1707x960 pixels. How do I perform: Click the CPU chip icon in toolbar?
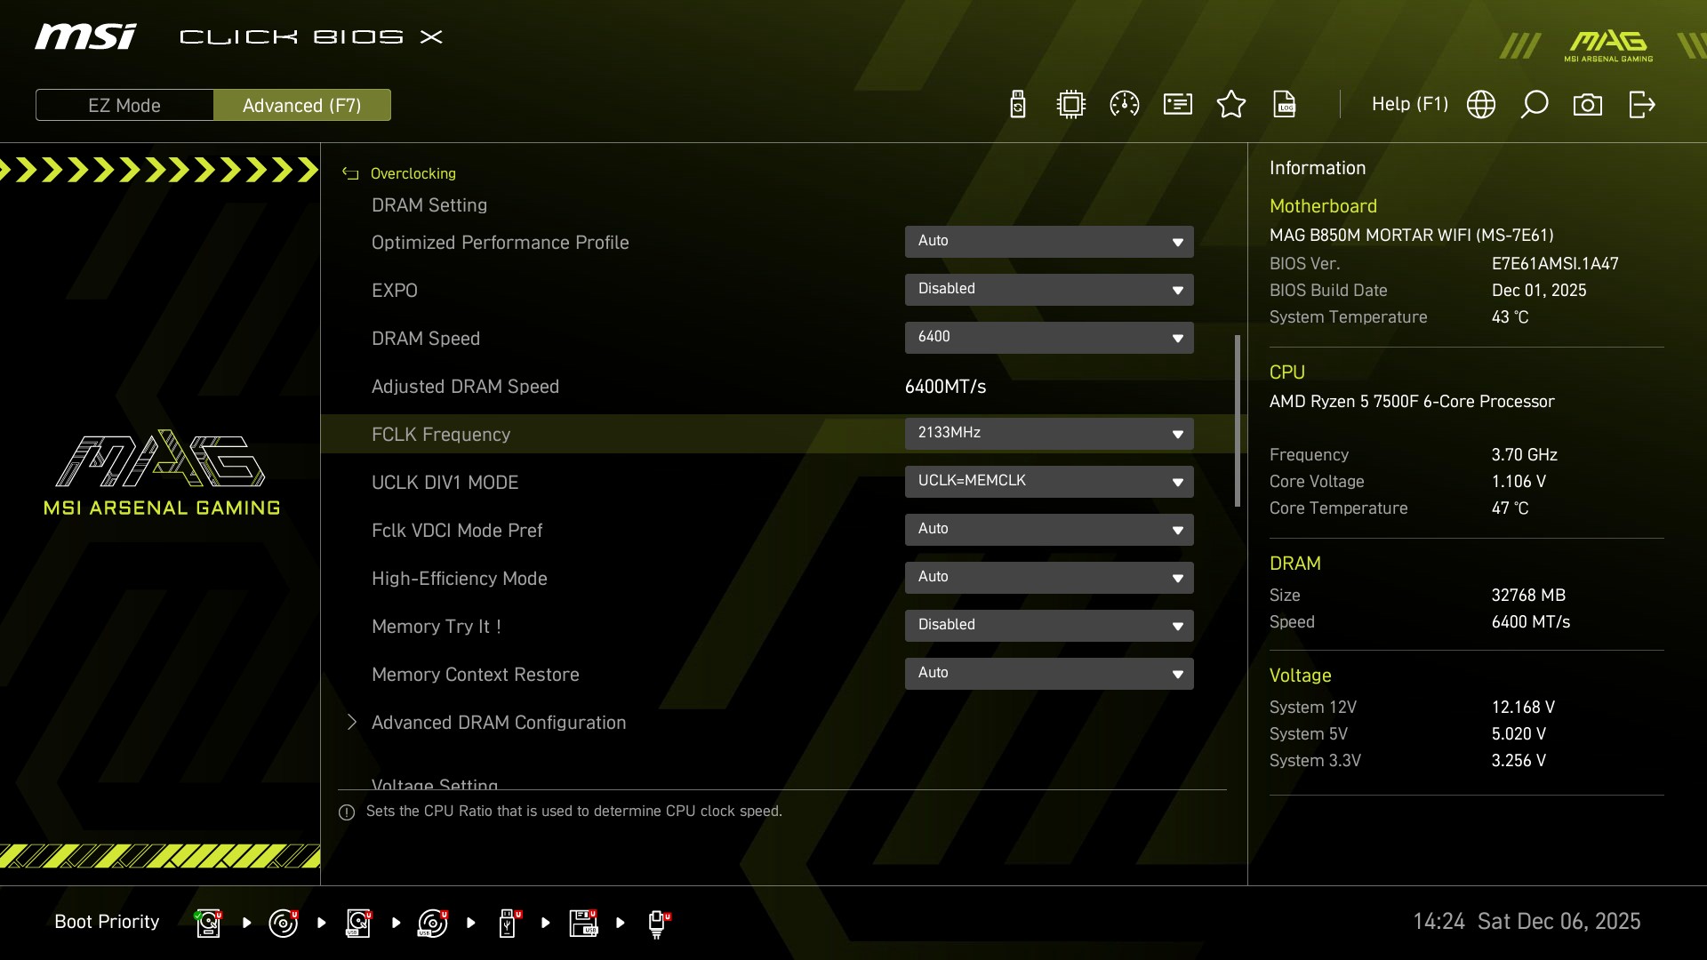point(1071,105)
